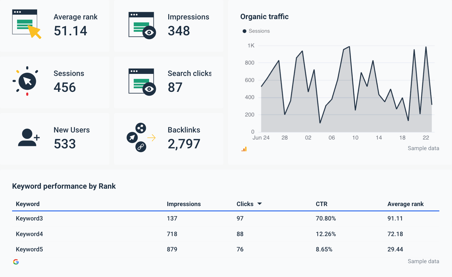Click the Sessions legend label
Image resolution: width=452 pixels, height=277 pixels.
point(259,31)
